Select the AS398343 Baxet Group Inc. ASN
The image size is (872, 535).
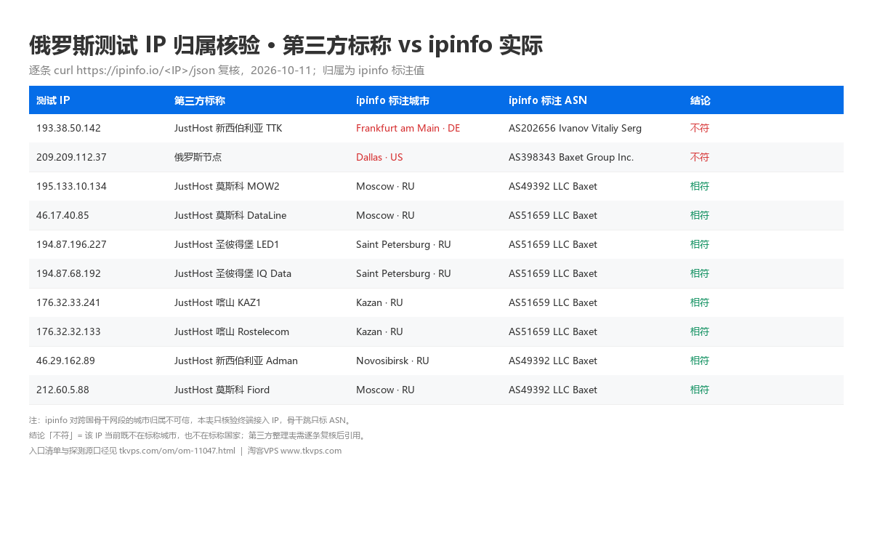coord(571,157)
